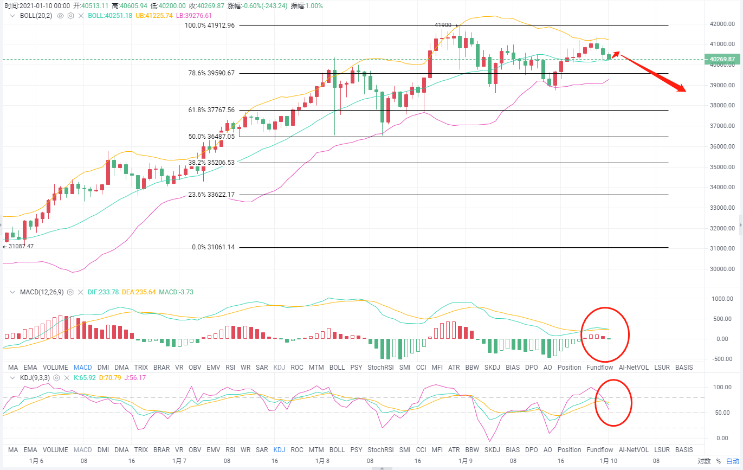743x470 pixels.
Task: Select AO tab in KDJ panel's indicator row
Action: 547,450
